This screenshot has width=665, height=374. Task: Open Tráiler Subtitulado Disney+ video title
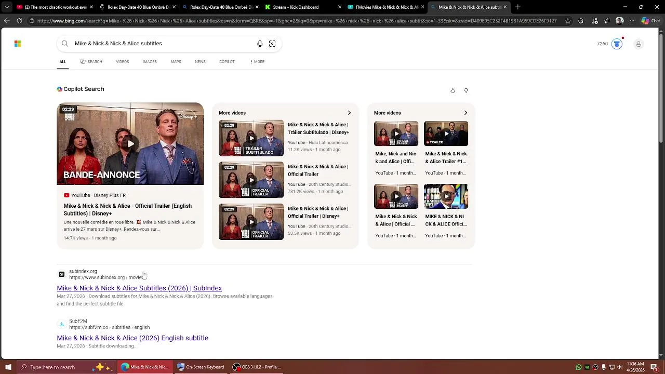click(x=318, y=128)
